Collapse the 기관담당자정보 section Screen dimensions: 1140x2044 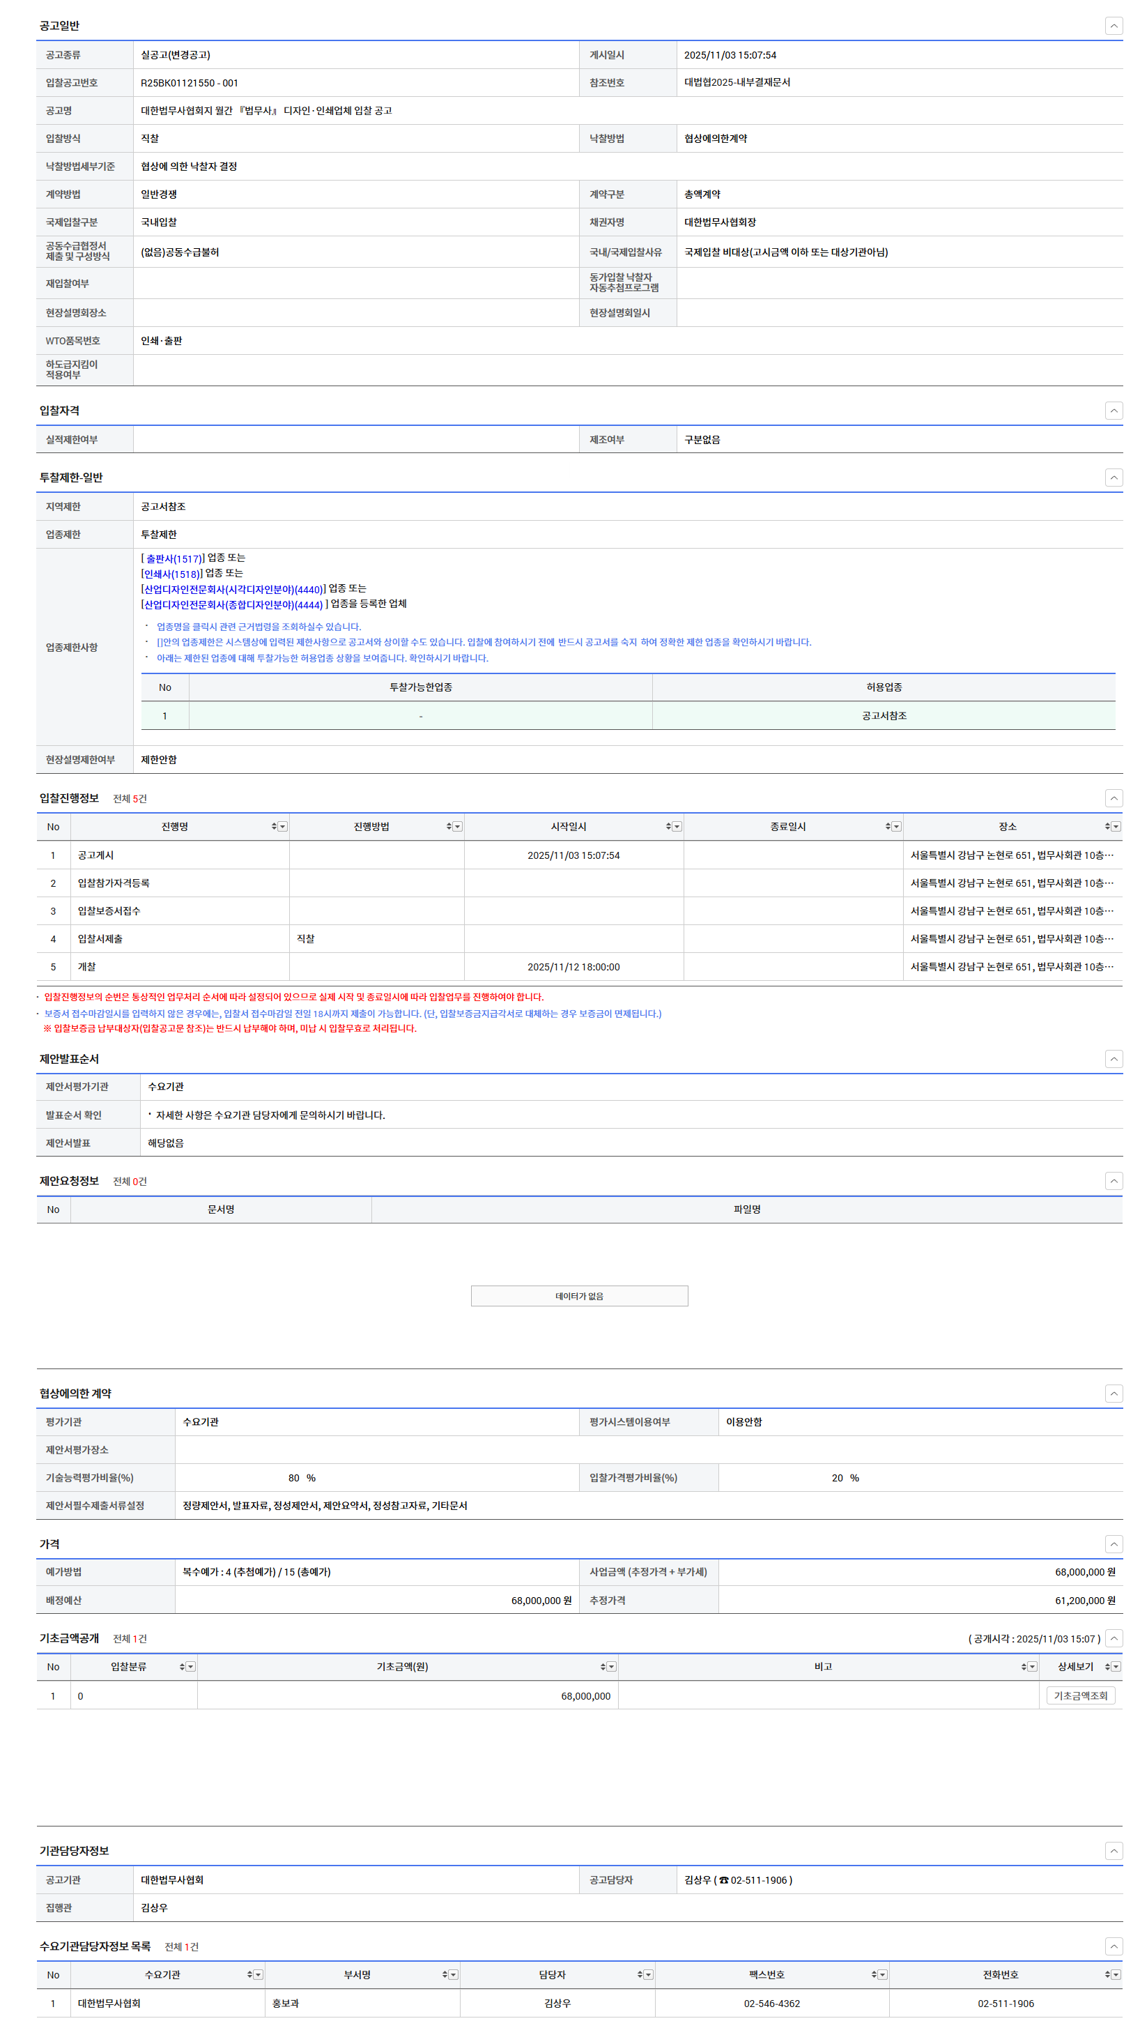click(1113, 1850)
